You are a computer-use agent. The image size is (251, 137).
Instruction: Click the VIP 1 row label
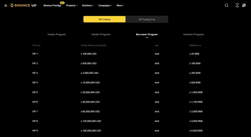(x=35, y=54)
